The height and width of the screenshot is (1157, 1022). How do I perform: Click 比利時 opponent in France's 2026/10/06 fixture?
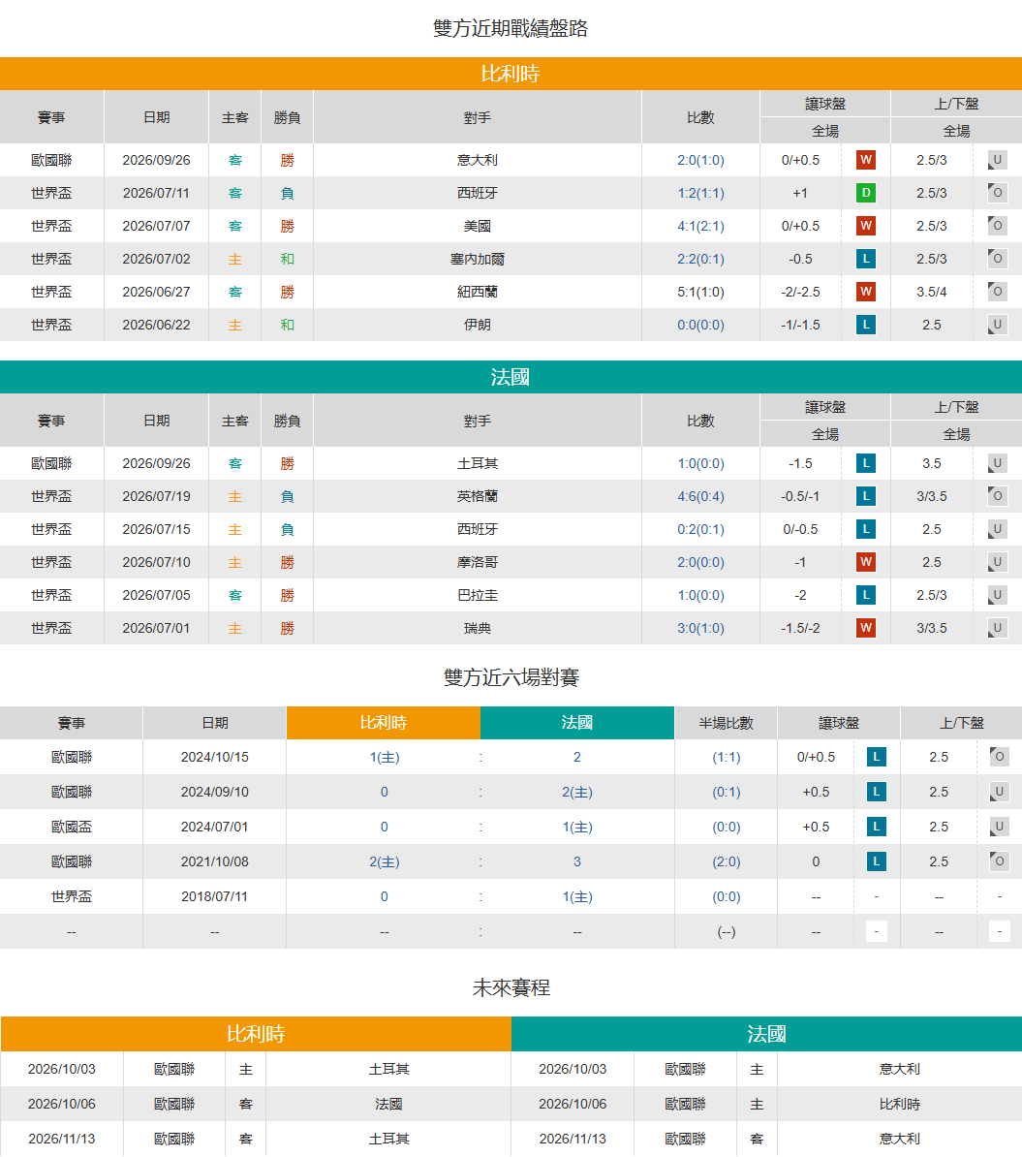(900, 1104)
